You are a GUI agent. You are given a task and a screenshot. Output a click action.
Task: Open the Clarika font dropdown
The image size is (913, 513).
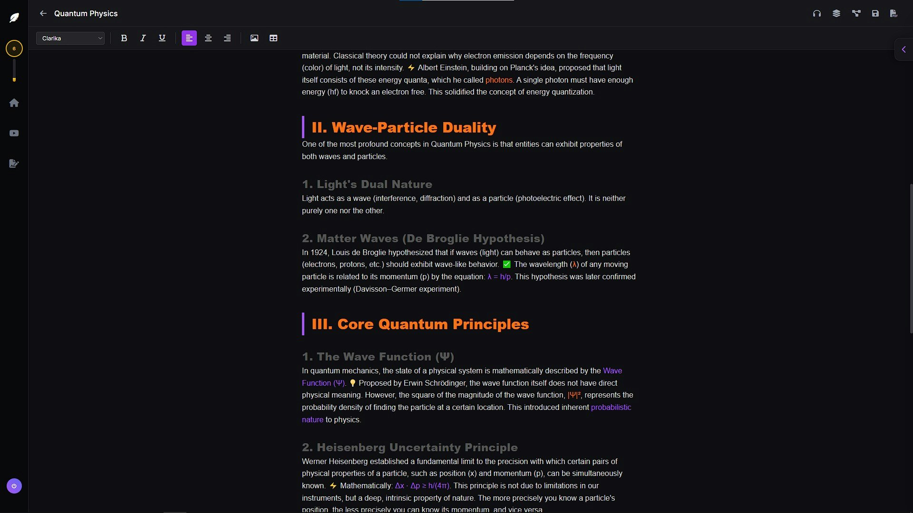click(70, 38)
